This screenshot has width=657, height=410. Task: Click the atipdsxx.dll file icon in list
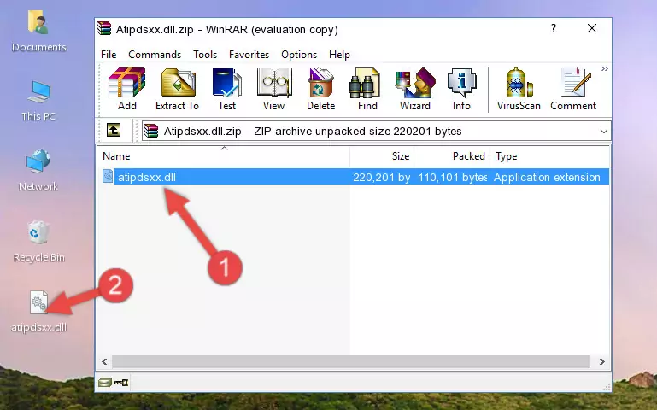pyautogui.click(x=108, y=176)
